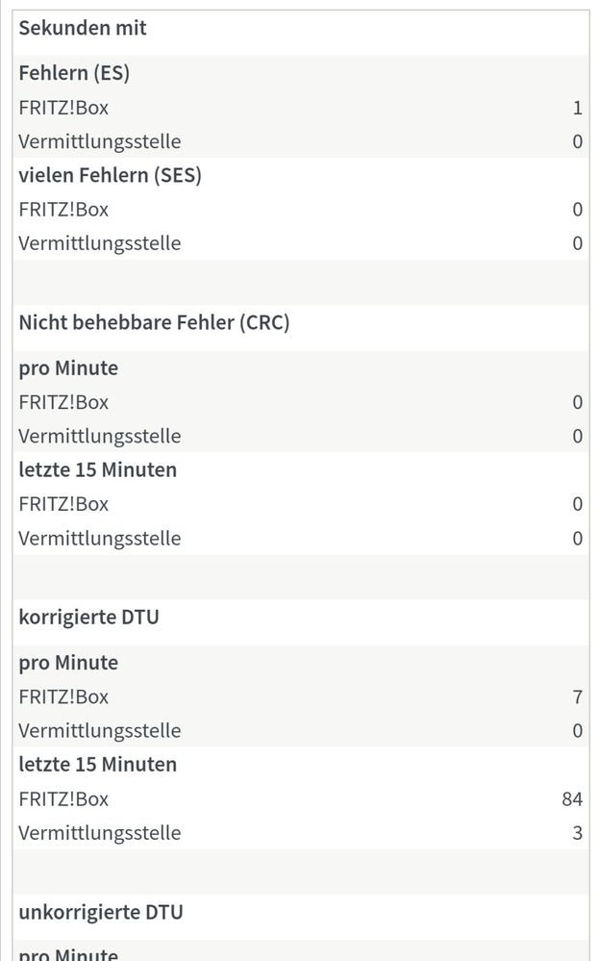Click the FRITZ!Box value 1 for ES
Viewport: 600px width, 961px height.
(x=577, y=108)
